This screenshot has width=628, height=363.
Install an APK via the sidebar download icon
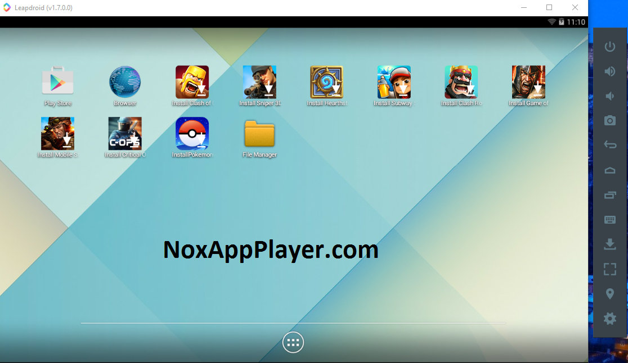point(609,244)
